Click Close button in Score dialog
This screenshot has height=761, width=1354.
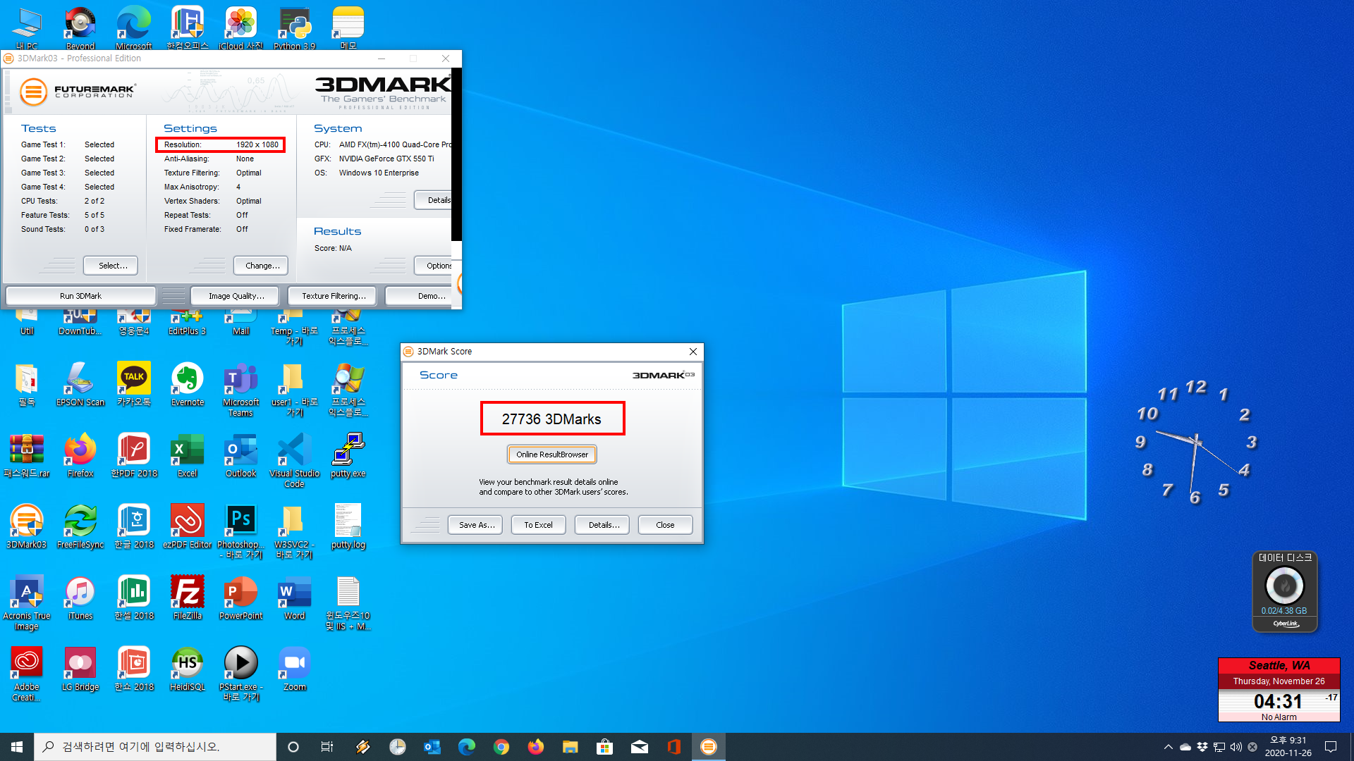click(x=665, y=525)
